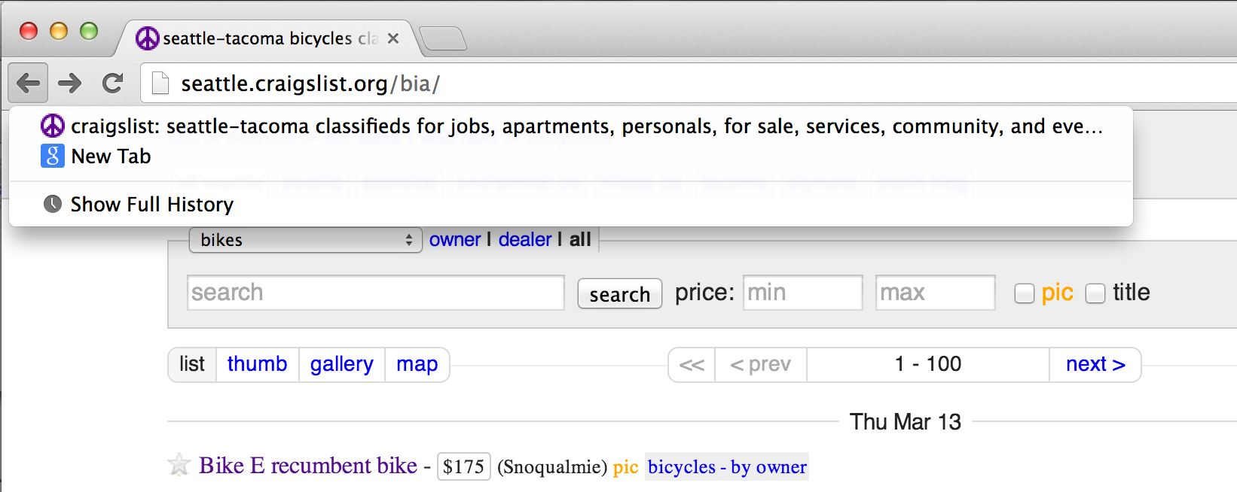
Task: Click the peace sign icon in history dropdown
Action: point(53,126)
